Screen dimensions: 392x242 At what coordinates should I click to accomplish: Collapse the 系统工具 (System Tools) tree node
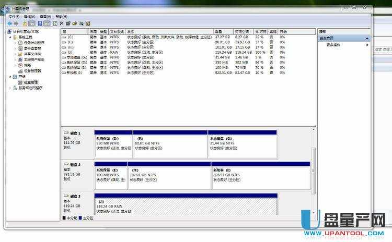tap(10, 37)
